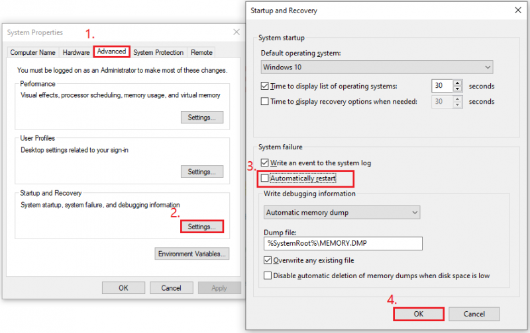Viewport: 530px width, 333px height.
Task: Click 'Desktop settings related to your sign-in' text
Action: coord(74,150)
